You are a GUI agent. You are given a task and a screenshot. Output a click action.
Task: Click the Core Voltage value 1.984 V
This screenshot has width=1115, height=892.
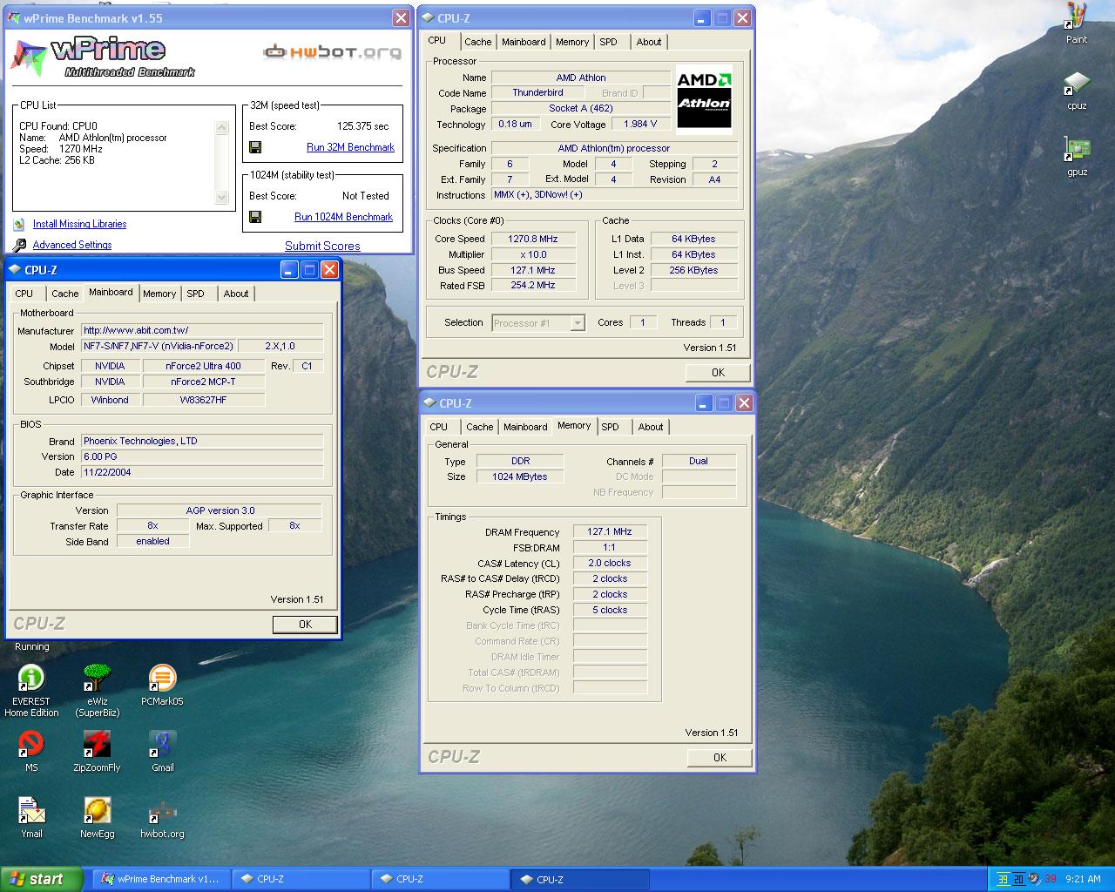click(x=640, y=124)
